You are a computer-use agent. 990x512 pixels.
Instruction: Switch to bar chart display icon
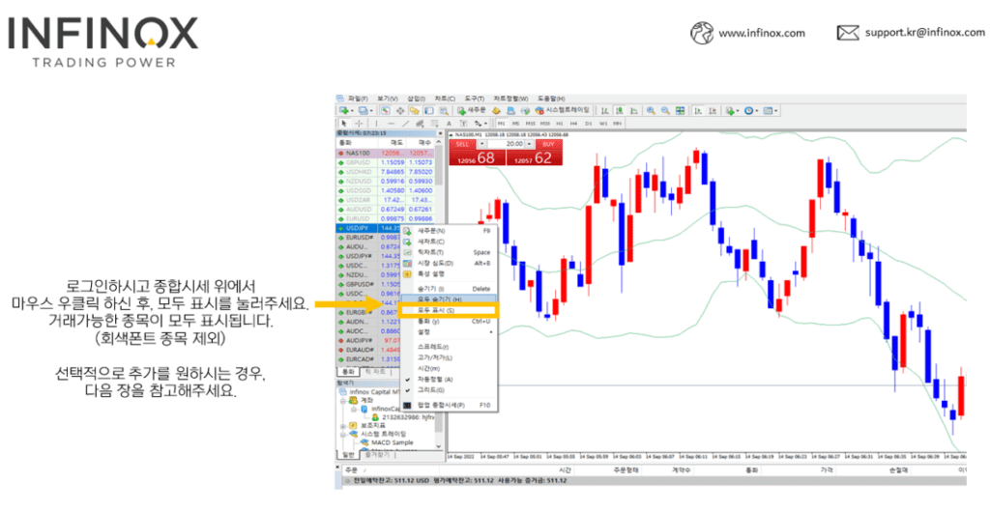(x=605, y=110)
